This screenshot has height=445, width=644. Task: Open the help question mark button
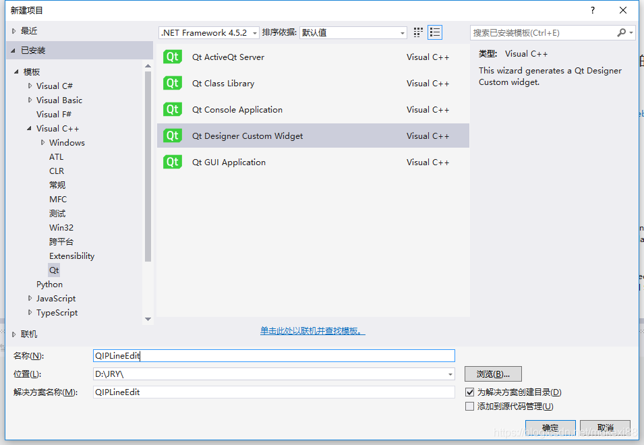point(592,10)
